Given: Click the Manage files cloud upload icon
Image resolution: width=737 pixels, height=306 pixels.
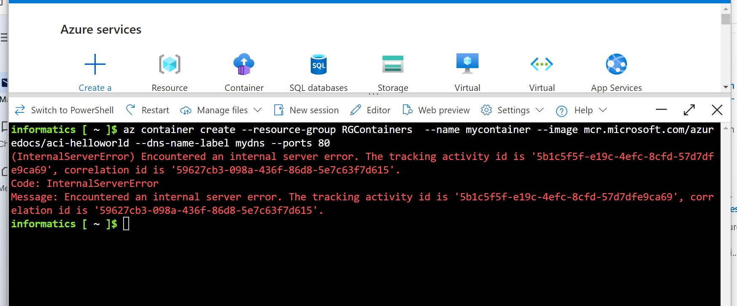Looking at the screenshot, I should tap(186, 110).
